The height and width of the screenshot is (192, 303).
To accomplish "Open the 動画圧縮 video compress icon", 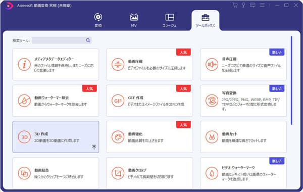I will (118, 64).
